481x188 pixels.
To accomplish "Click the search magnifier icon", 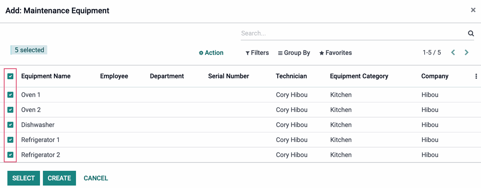I will pos(471,34).
